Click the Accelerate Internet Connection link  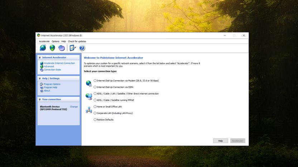coord(59,63)
